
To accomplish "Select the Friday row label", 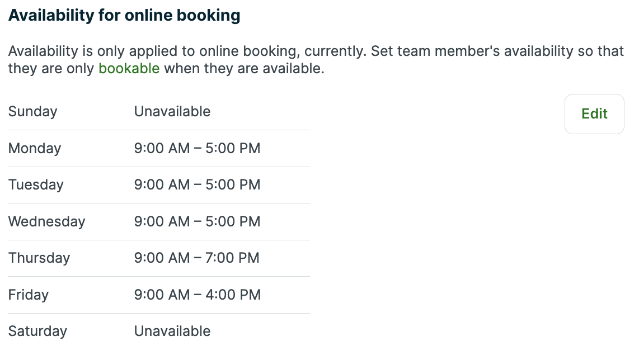I will [x=28, y=295].
